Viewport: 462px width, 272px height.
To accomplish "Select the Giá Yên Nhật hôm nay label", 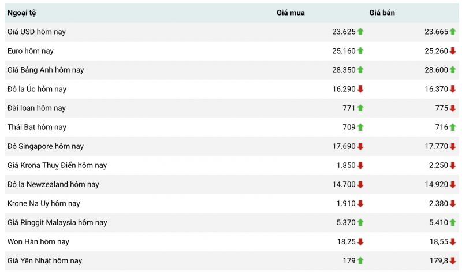I will [44, 260].
